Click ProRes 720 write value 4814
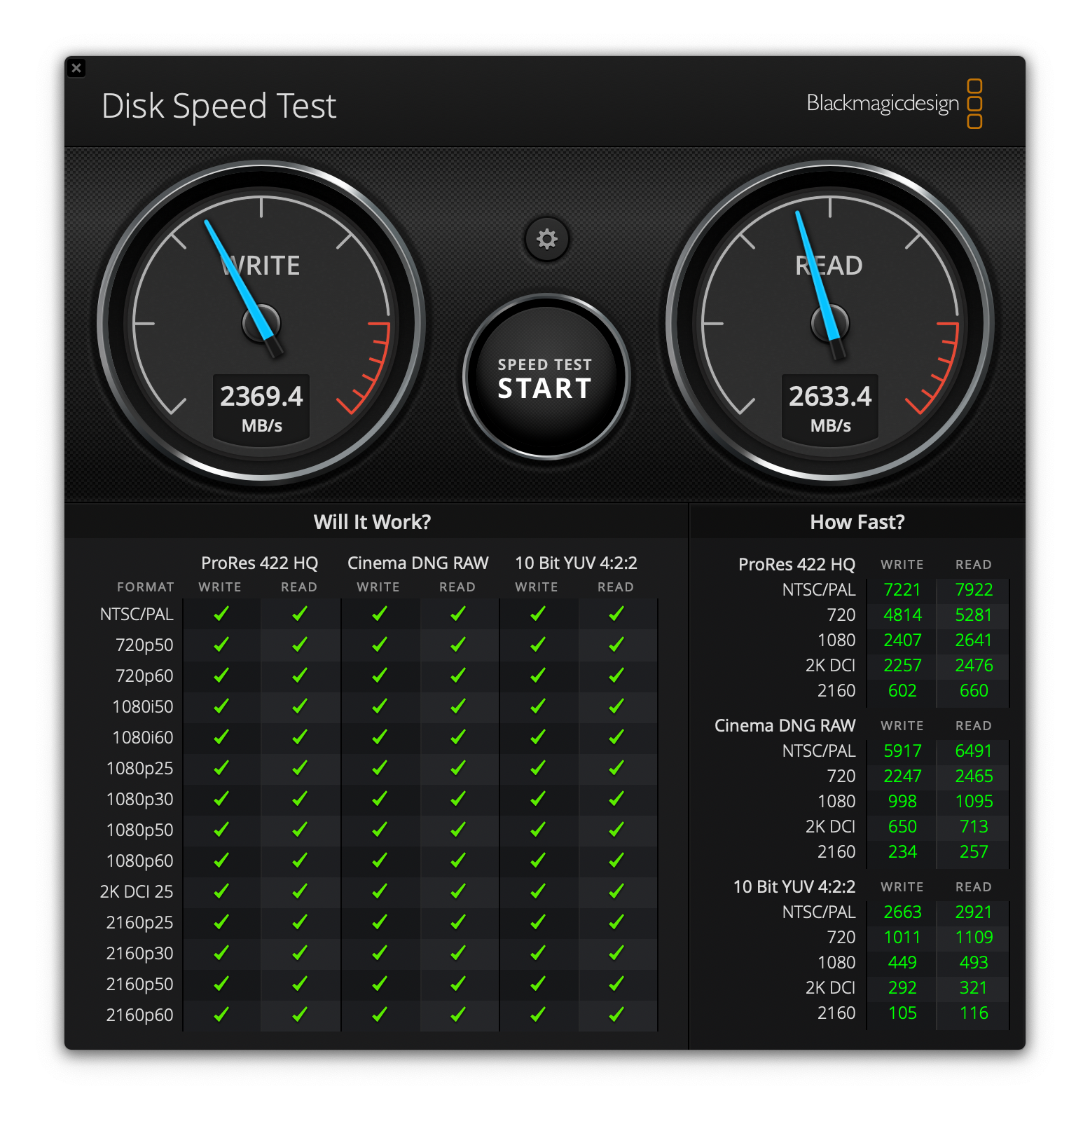This screenshot has height=1124, width=1090. pos(902,615)
